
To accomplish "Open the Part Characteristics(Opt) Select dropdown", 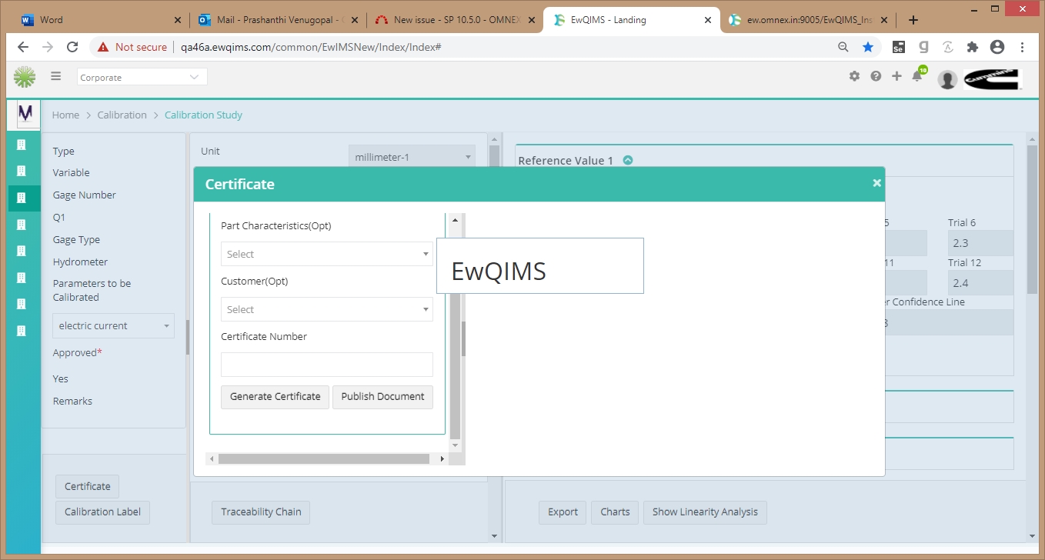I will click(x=327, y=254).
